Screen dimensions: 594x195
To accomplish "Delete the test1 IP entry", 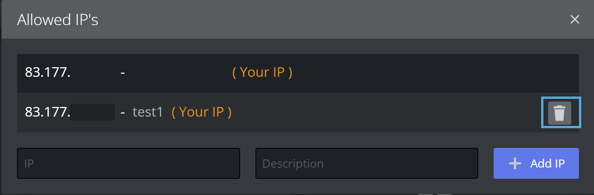I will 559,113.
